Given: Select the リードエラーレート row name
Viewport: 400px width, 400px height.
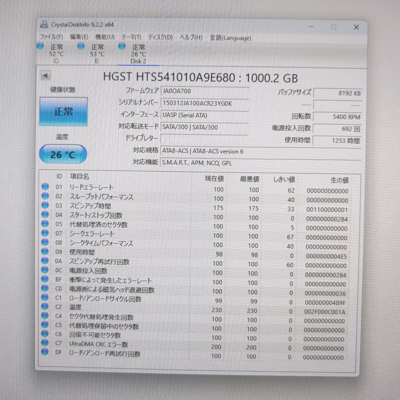Looking at the screenshot, I should click(x=91, y=187).
